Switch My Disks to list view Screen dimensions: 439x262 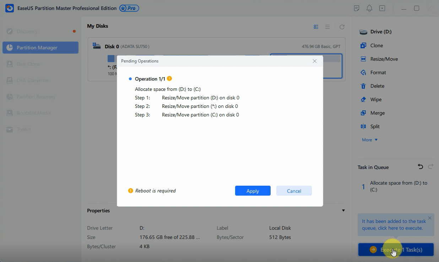[x=327, y=27]
